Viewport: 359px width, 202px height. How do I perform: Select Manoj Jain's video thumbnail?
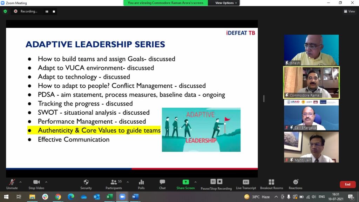[311, 147]
